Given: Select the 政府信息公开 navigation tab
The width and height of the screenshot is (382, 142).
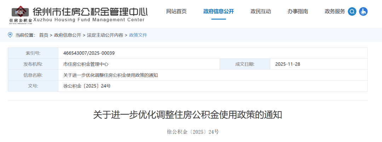Looking at the screenshot, I should pos(218,11).
